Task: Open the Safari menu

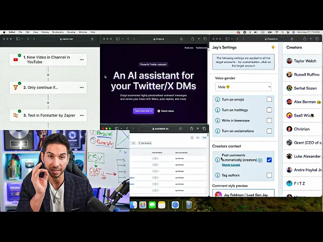Action: tap(12, 32)
